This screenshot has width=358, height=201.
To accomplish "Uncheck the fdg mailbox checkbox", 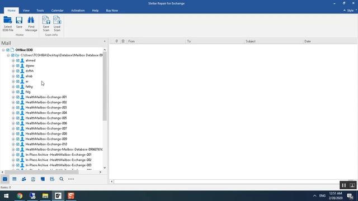I will 18,92.
